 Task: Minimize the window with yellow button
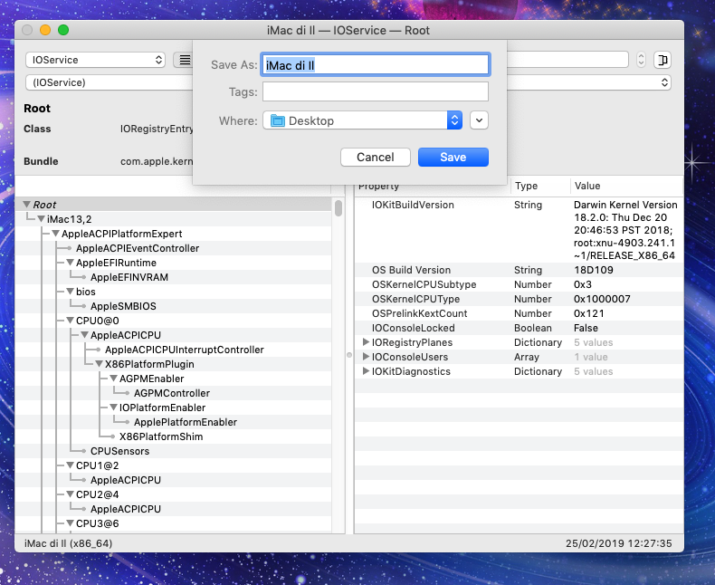click(x=45, y=30)
